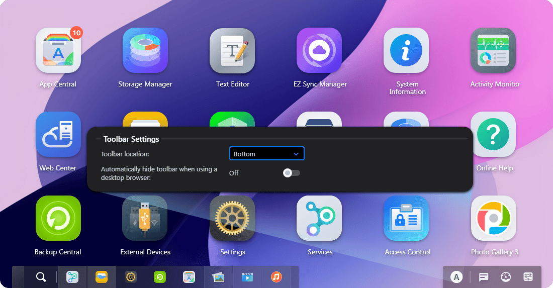Viewport: 553px width, 288px height.
Task: Open the preferences sliders icon
Action: pos(528,277)
